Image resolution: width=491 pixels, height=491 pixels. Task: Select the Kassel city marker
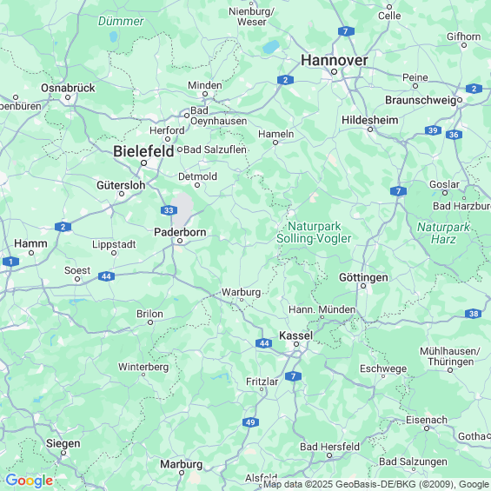[296, 344]
